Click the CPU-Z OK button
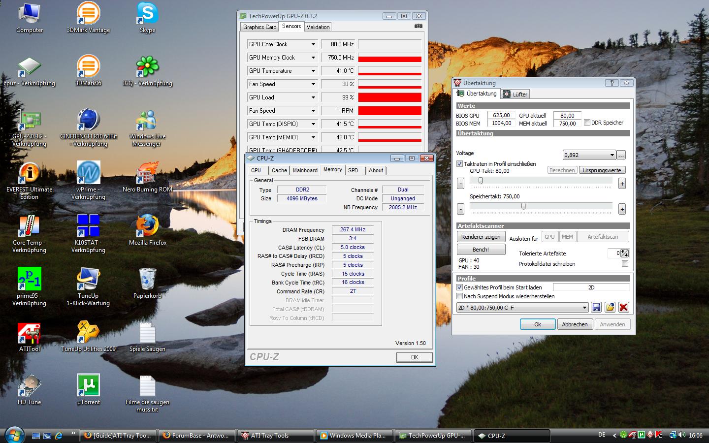 point(415,357)
